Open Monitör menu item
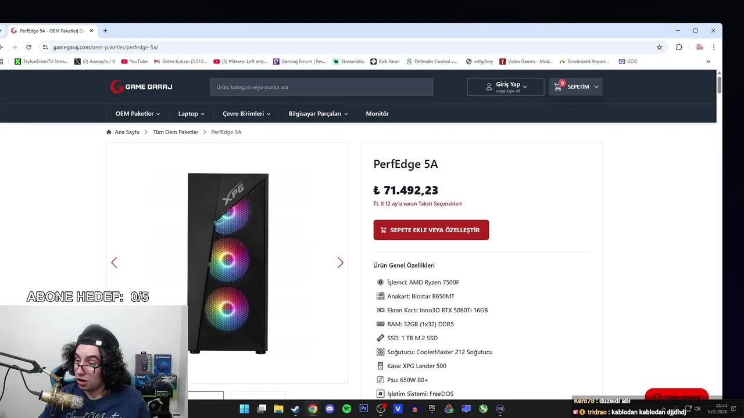The height and width of the screenshot is (418, 744). (377, 114)
